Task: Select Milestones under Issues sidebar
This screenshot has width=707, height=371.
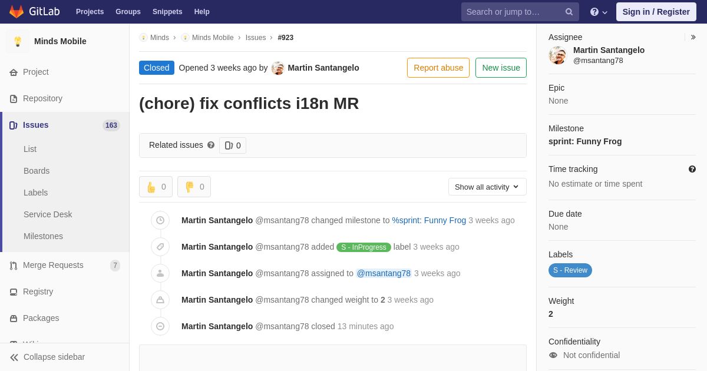Action: point(43,236)
